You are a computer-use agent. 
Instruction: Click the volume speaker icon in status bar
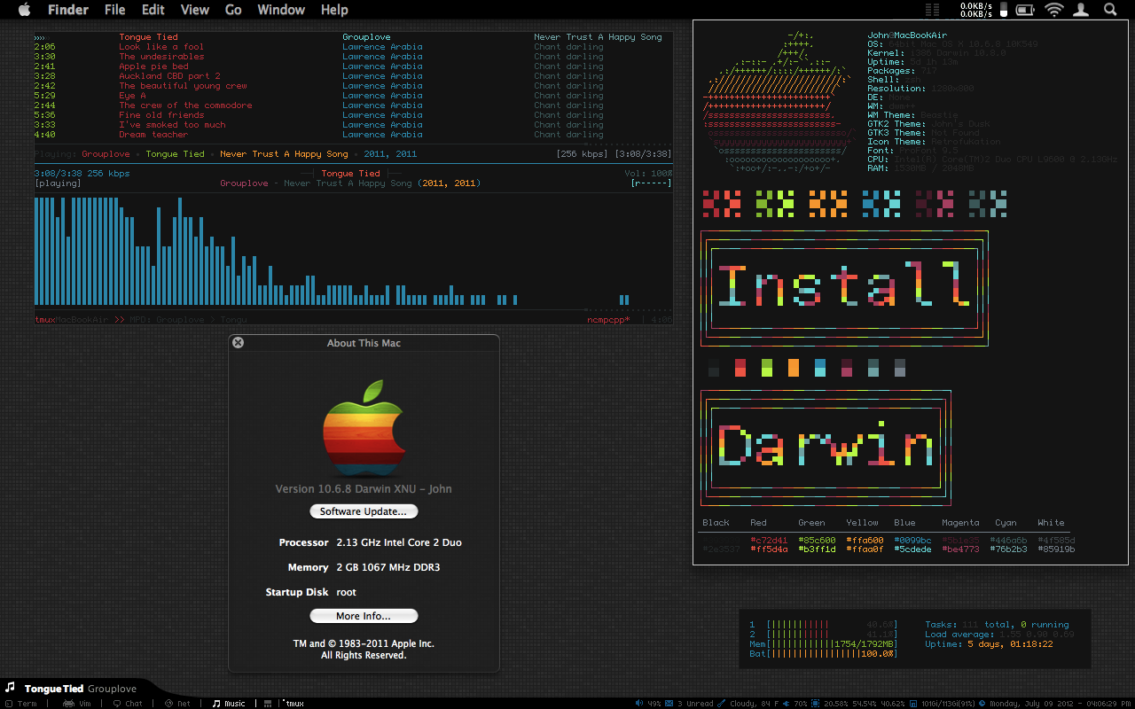638,704
